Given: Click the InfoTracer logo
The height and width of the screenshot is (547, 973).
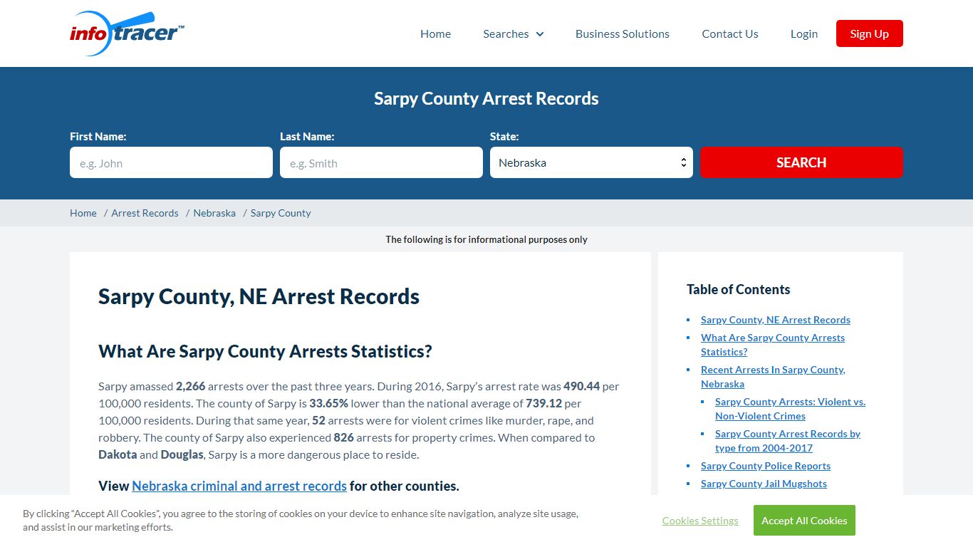Looking at the screenshot, I should point(128,33).
